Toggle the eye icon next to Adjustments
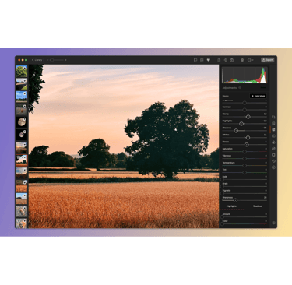 point(240,88)
